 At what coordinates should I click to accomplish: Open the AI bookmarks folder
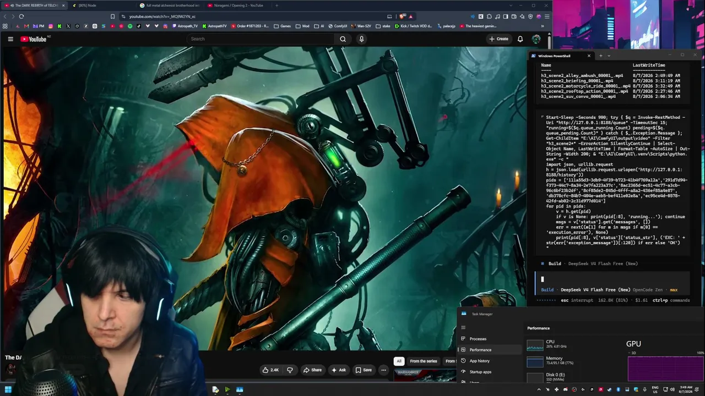click(x=319, y=26)
